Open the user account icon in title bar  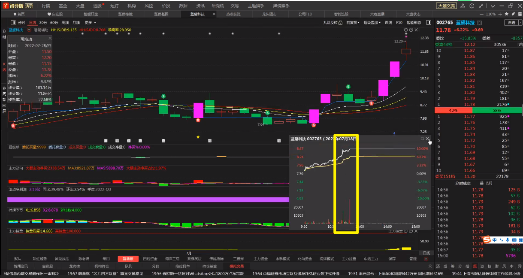(463, 6)
